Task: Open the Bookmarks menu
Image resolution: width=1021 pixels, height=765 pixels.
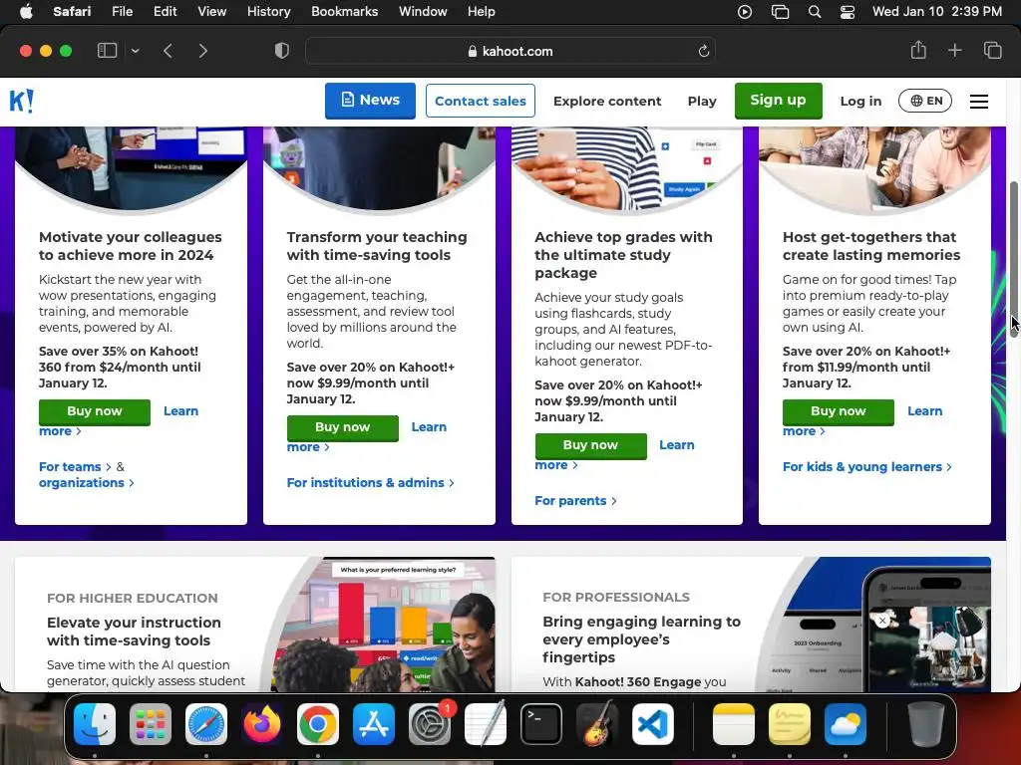Action: click(344, 12)
